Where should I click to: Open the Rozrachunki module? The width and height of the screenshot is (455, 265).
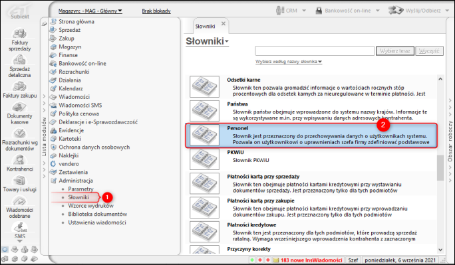pos(74,72)
